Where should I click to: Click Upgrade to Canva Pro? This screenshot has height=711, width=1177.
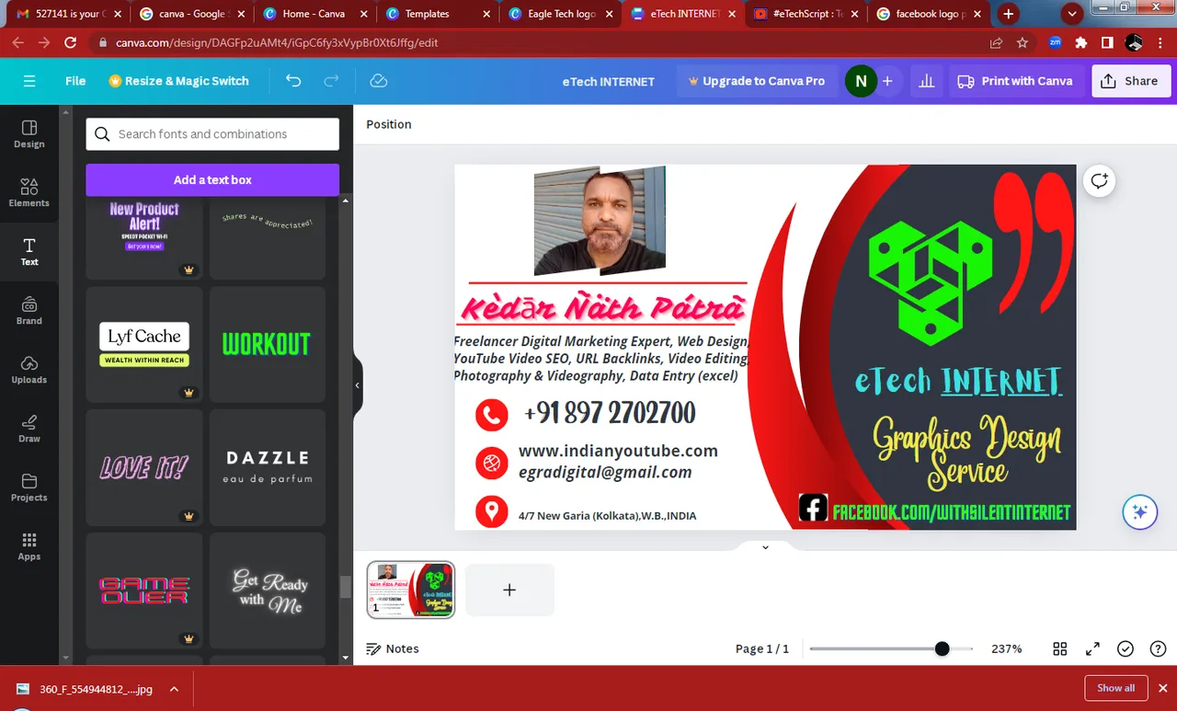click(x=756, y=81)
